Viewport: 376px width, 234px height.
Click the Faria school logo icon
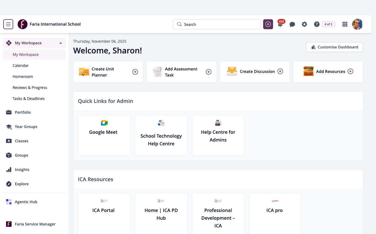point(23,24)
